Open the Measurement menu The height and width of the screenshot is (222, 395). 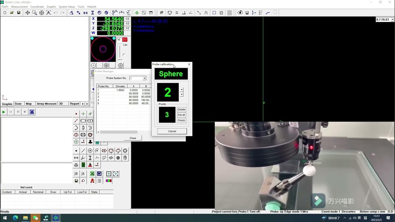[19, 6]
